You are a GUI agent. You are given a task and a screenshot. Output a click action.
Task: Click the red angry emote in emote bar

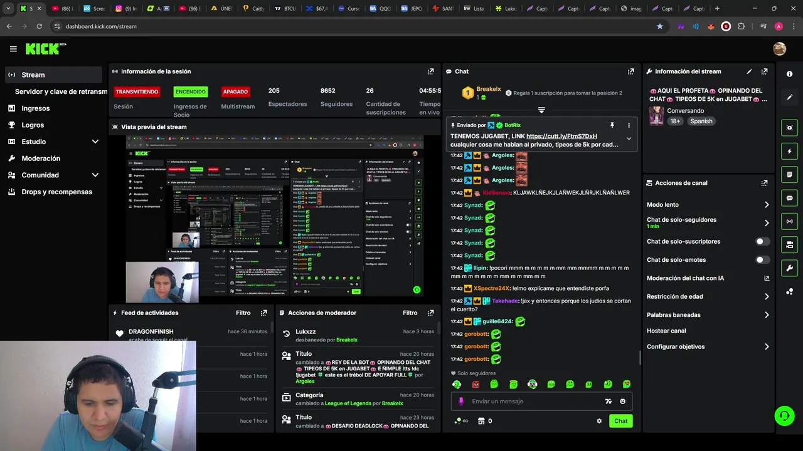tap(476, 384)
